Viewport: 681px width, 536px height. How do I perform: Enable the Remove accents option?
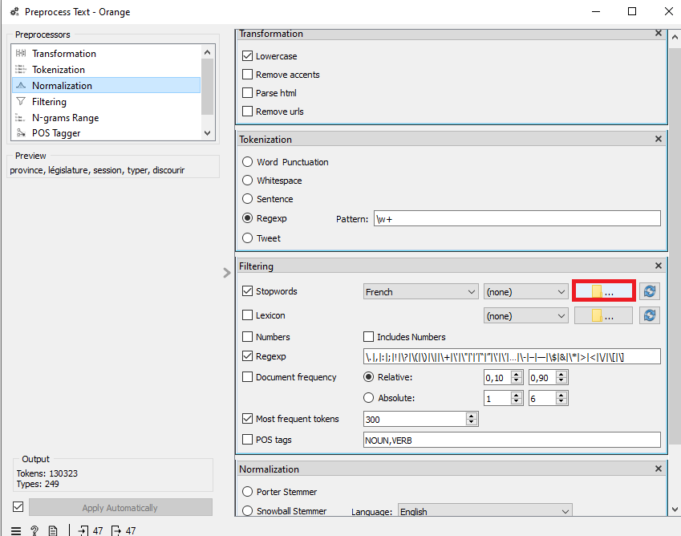248,75
